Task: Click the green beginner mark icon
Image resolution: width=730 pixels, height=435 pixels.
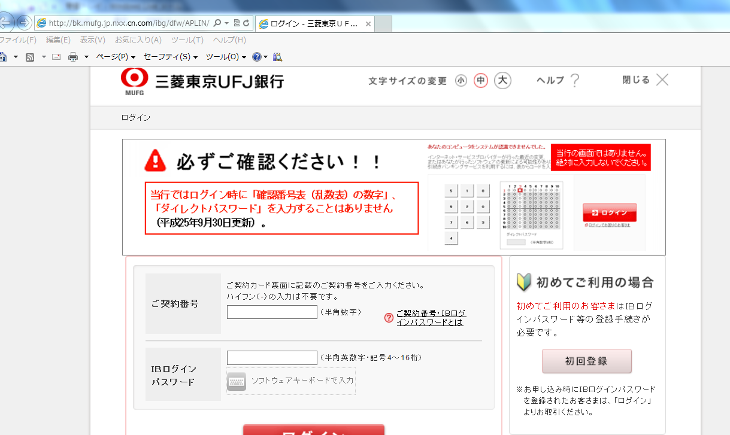Action: point(524,282)
